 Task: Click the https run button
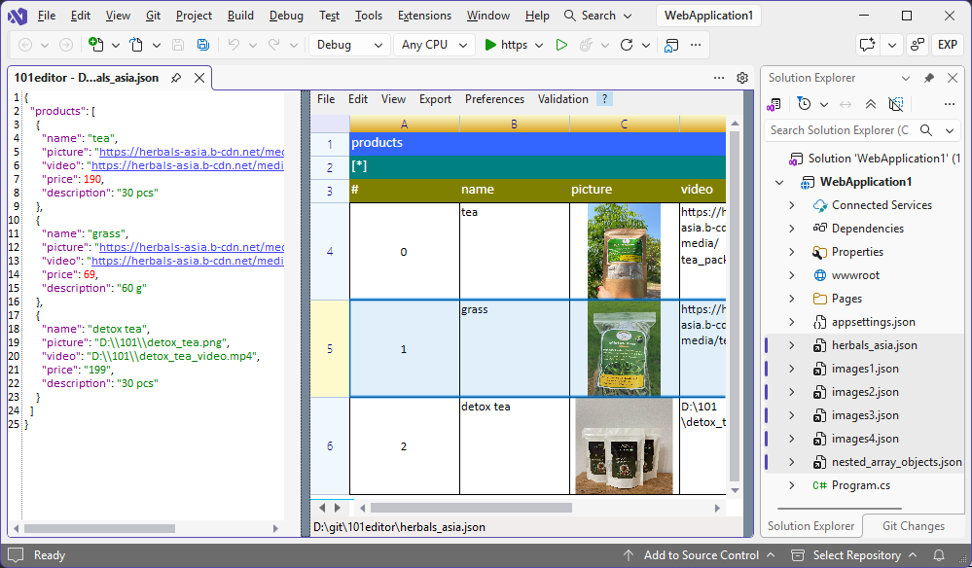pyautogui.click(x=506, y=45)
